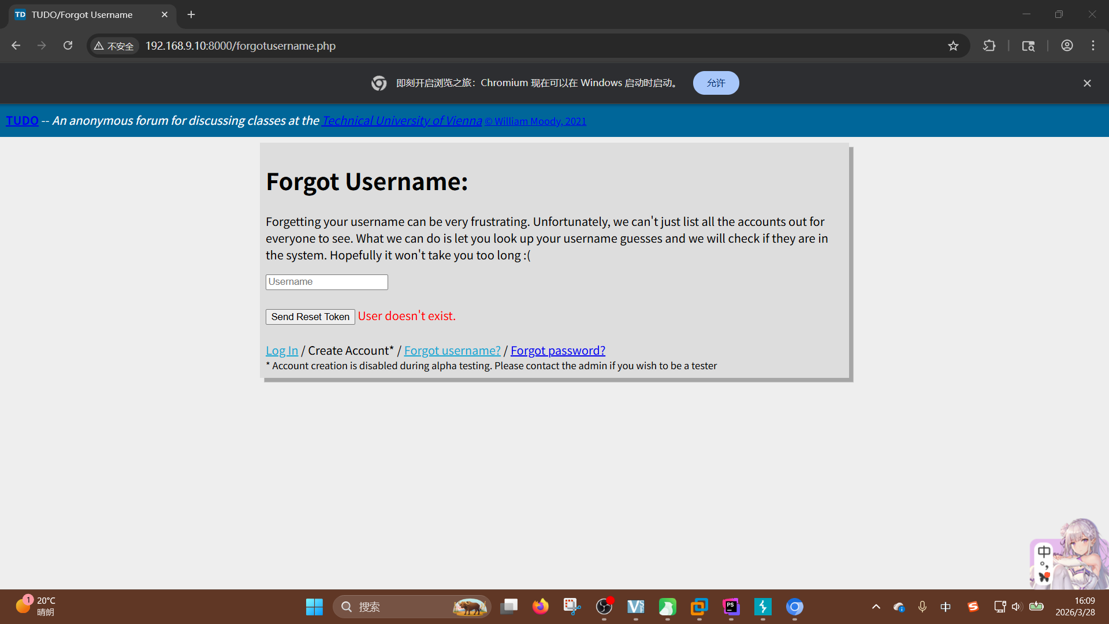Screen dimensions: 1109x624
Task: Expand the system tray hidden icons chevron
Action: pyautogui.click(x=876, y=607)
